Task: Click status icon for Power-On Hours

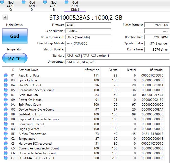Action: [x=6, y=100]
